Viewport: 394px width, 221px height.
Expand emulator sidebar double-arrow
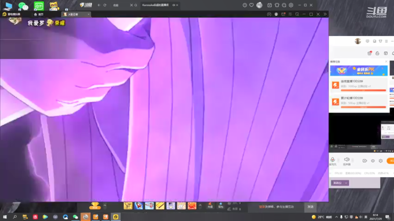325,14
